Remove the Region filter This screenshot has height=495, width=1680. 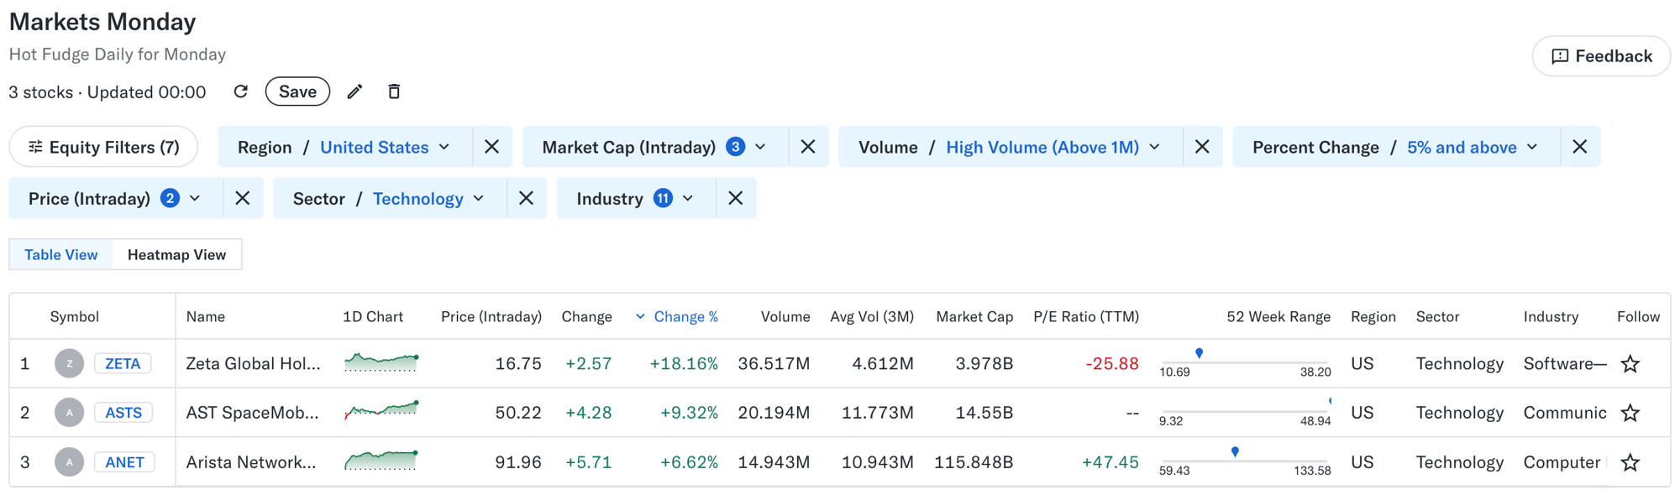492,147
